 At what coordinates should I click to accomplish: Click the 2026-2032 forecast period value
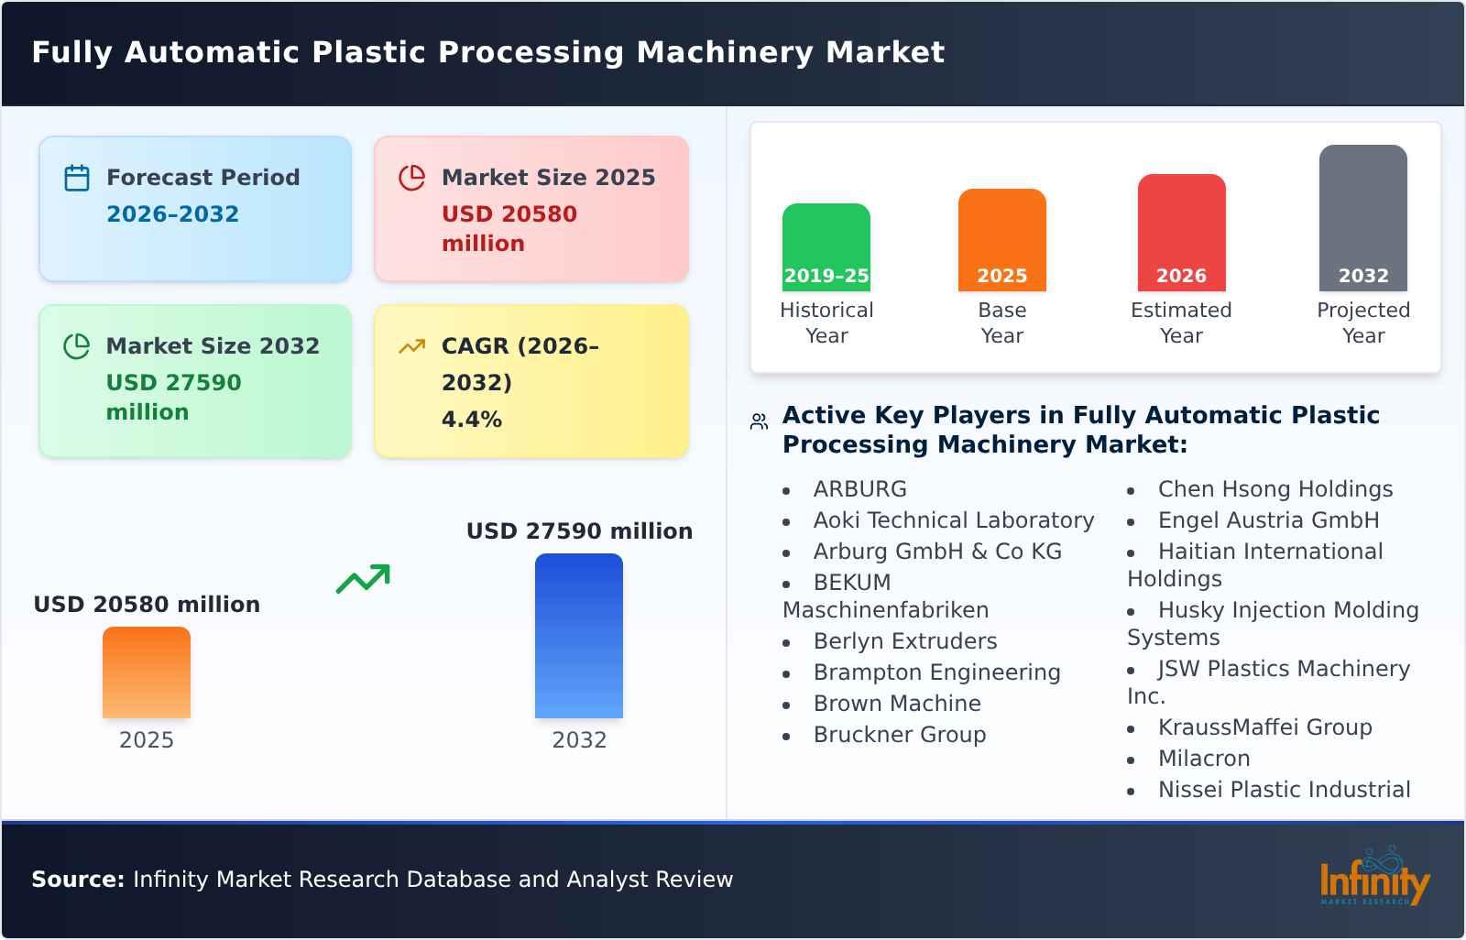172,214
